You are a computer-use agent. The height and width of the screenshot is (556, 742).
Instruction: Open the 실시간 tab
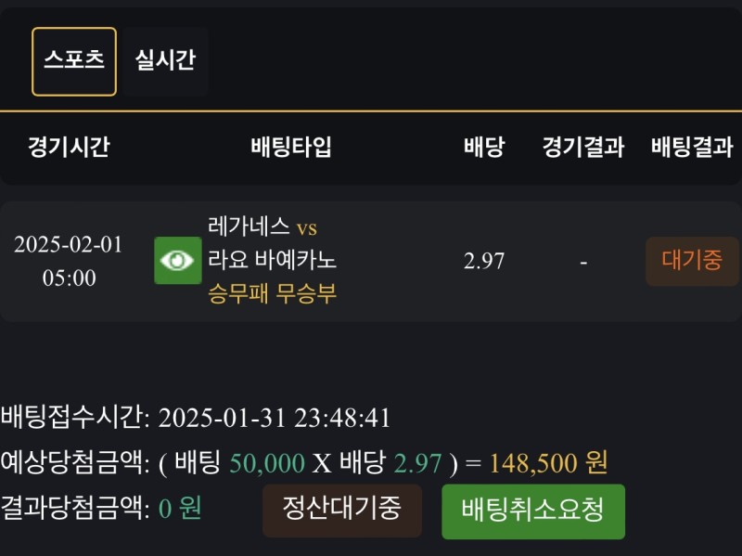point(165,61)
